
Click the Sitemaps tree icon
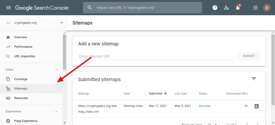tap(8, 89)
